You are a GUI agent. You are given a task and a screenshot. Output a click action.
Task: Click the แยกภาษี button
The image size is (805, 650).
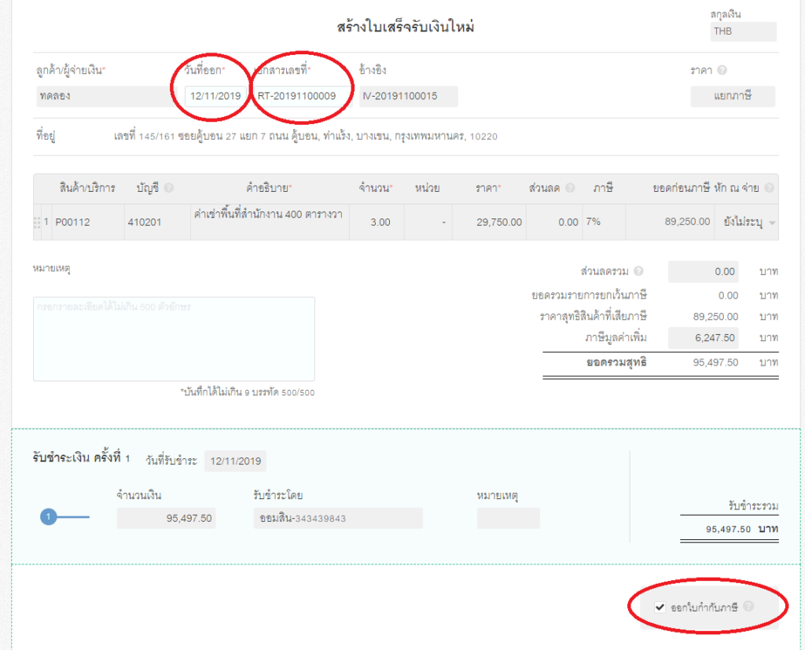[732, 94]
